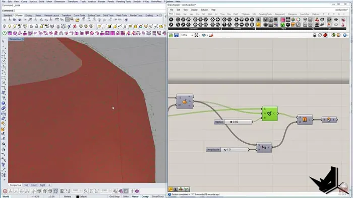The width and height of the screenshot is (353, 198).
Task: Toggle the Grasshopper preview eye icon
Action: click(204, 35)
